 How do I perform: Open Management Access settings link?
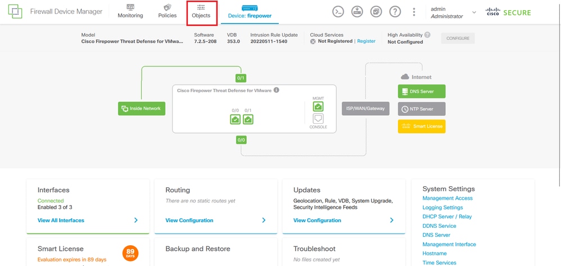(x=447, y=198)
